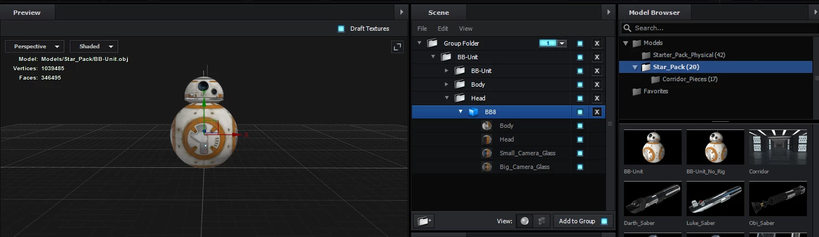This screenshot has height=237, width=819.
Task: Collapse the BB8 model node
Action: point(460,112)
